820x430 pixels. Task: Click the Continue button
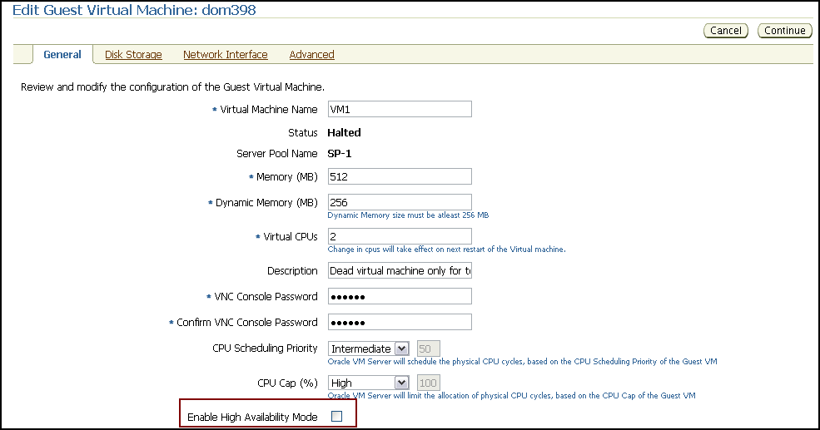[784, 31]
